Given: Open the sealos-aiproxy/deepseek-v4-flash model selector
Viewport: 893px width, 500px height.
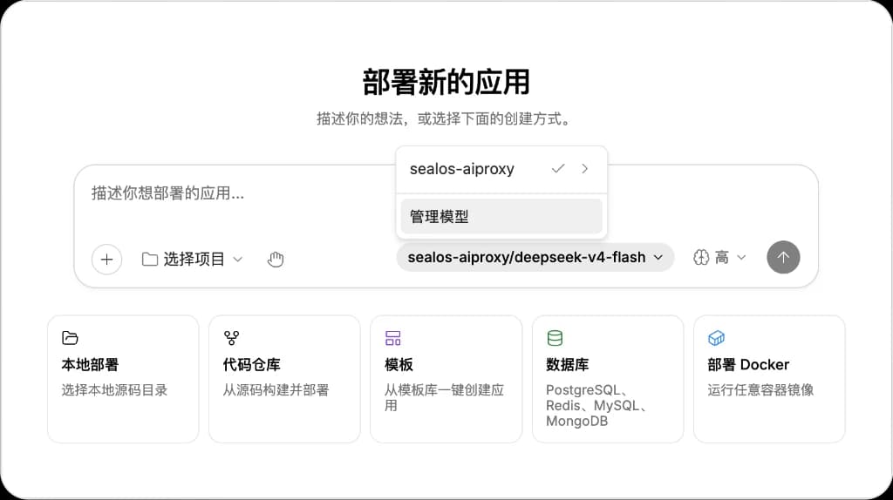Looking at the screenshot, I should [x=535, y=257].
